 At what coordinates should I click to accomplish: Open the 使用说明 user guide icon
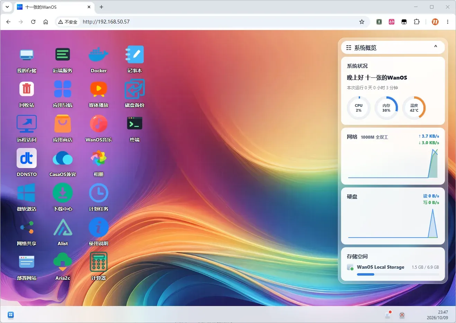[99, 228]
